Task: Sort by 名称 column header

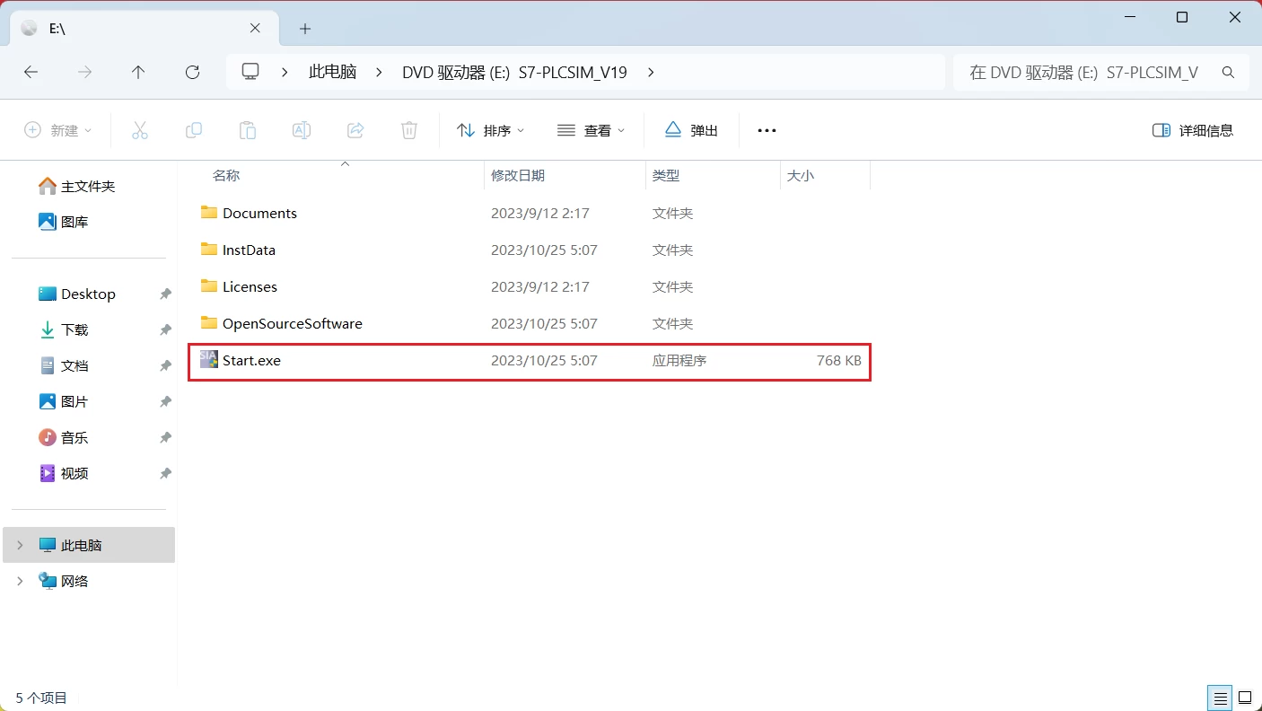Action: click(x=226, y=176)
